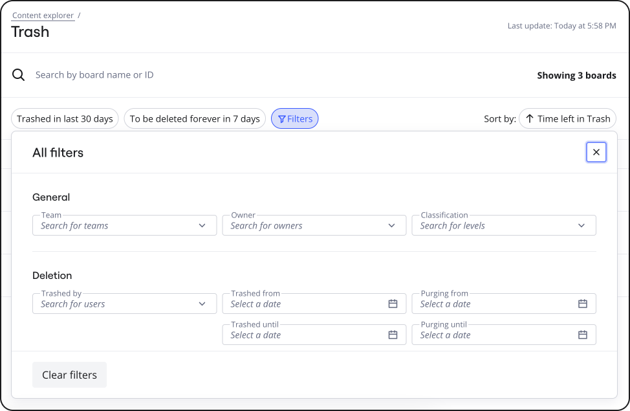The image size is (630, 411).
Task: Click the Clear filters button
Action: click(69, 375)
